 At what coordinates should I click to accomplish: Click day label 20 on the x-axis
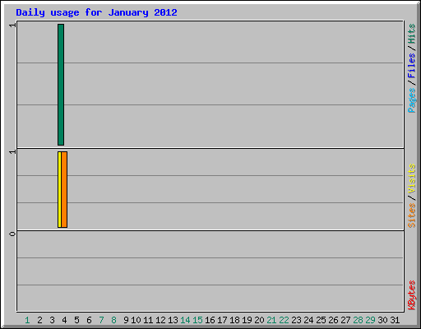[259, 320]
